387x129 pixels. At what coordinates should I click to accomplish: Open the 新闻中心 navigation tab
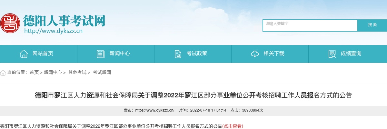[x=116, y=54]
